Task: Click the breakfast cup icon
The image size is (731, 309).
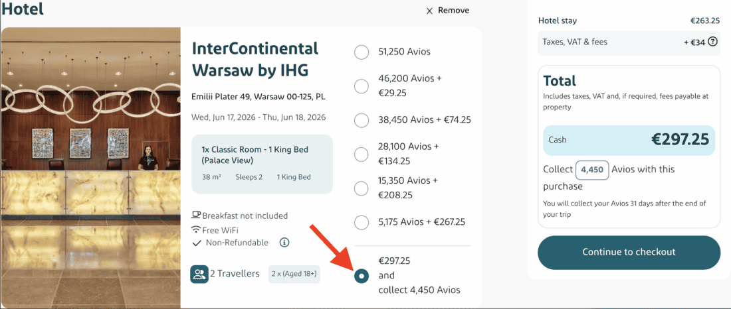Action: (196, 216)
